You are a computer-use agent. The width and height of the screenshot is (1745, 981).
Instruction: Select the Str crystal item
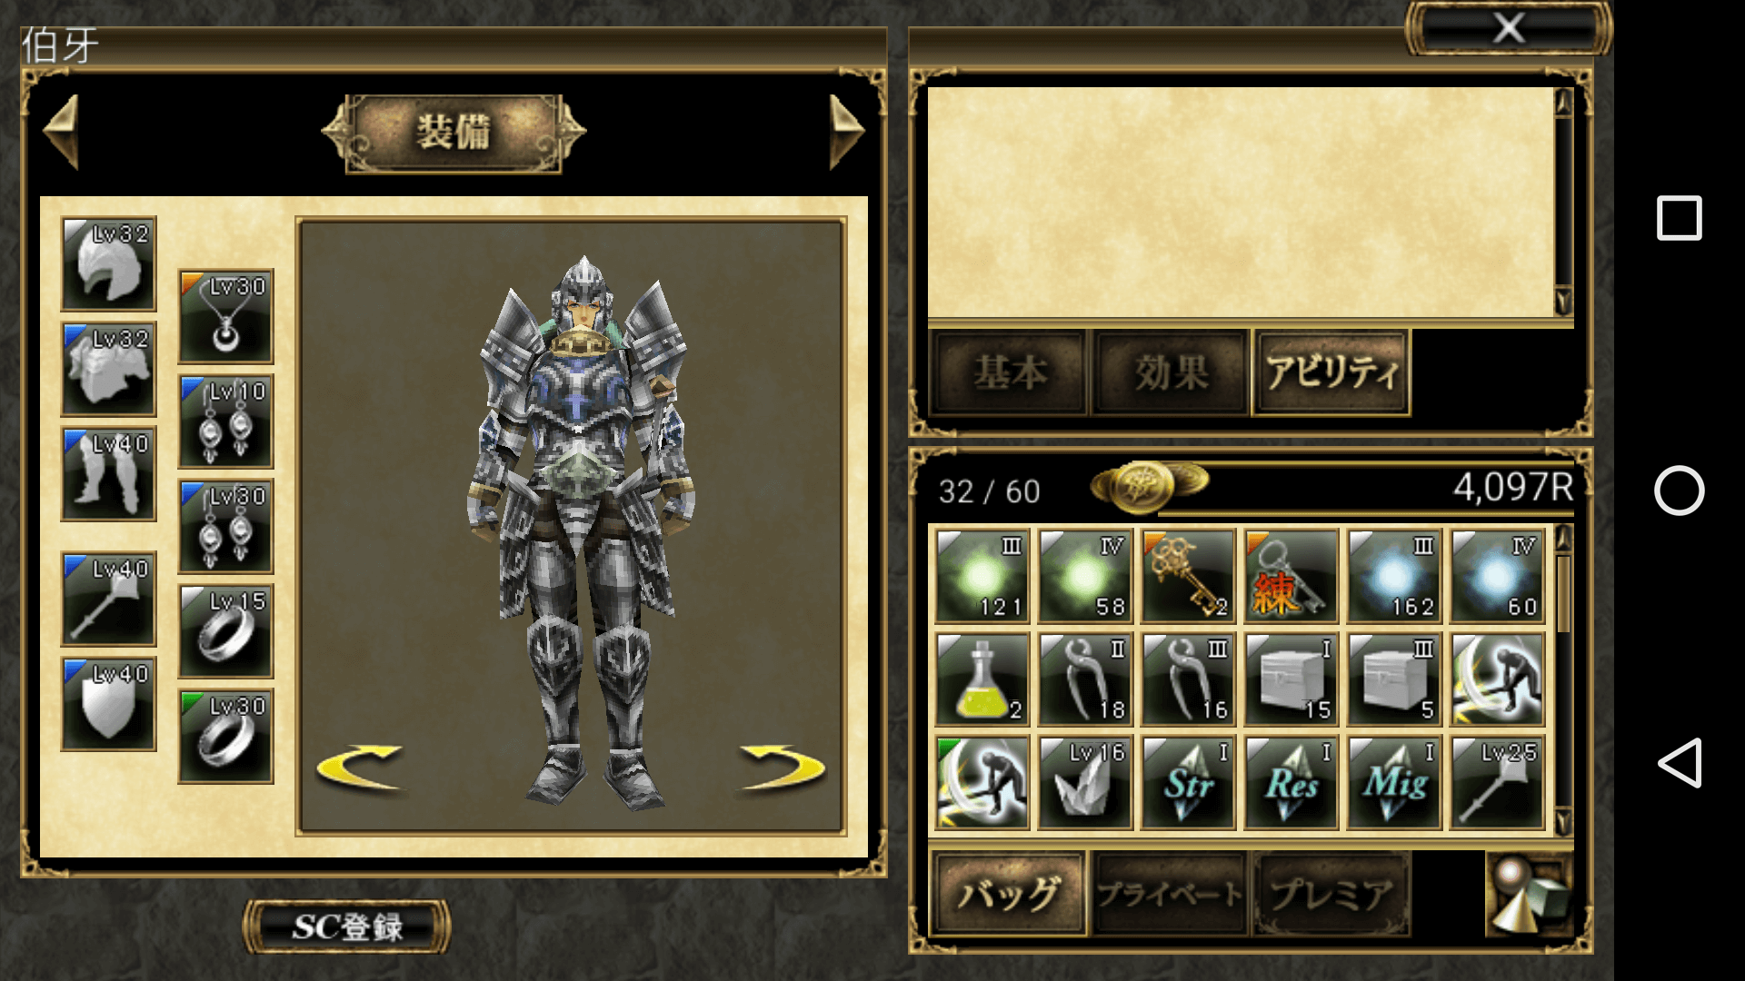click(1188, 783)
